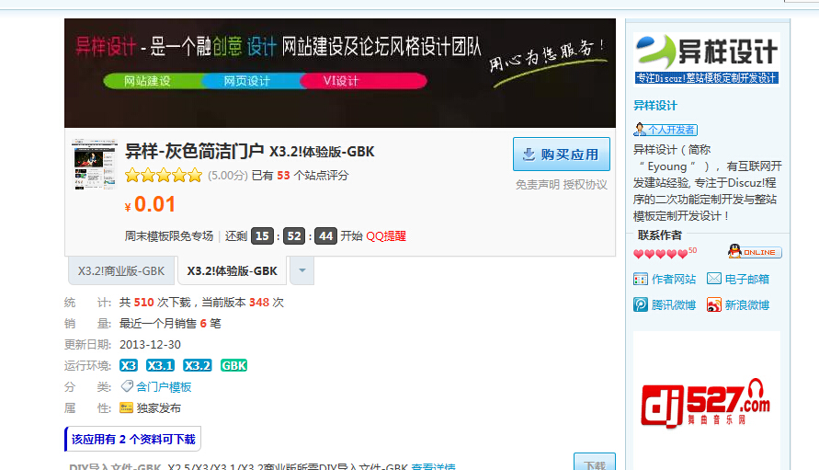The height and width of the screenshot is (470, 819).
Task: Open the 授权协议 license agreement link
Action: point(585,185)
